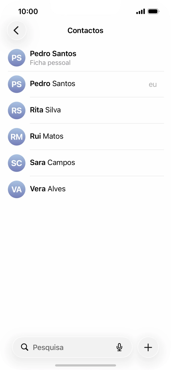Viewport: 171px width, 370px height.
Task: Select the RM avatar for Rui Matos
Action: (x=16, y=137)
